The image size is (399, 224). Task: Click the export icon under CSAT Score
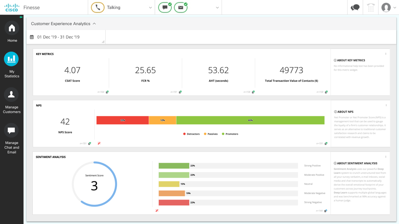pyautogui.click(x=107, y=92)
